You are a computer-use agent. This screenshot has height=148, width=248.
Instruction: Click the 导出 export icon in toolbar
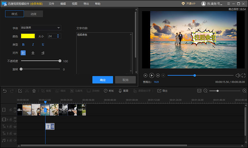(162, 91)
